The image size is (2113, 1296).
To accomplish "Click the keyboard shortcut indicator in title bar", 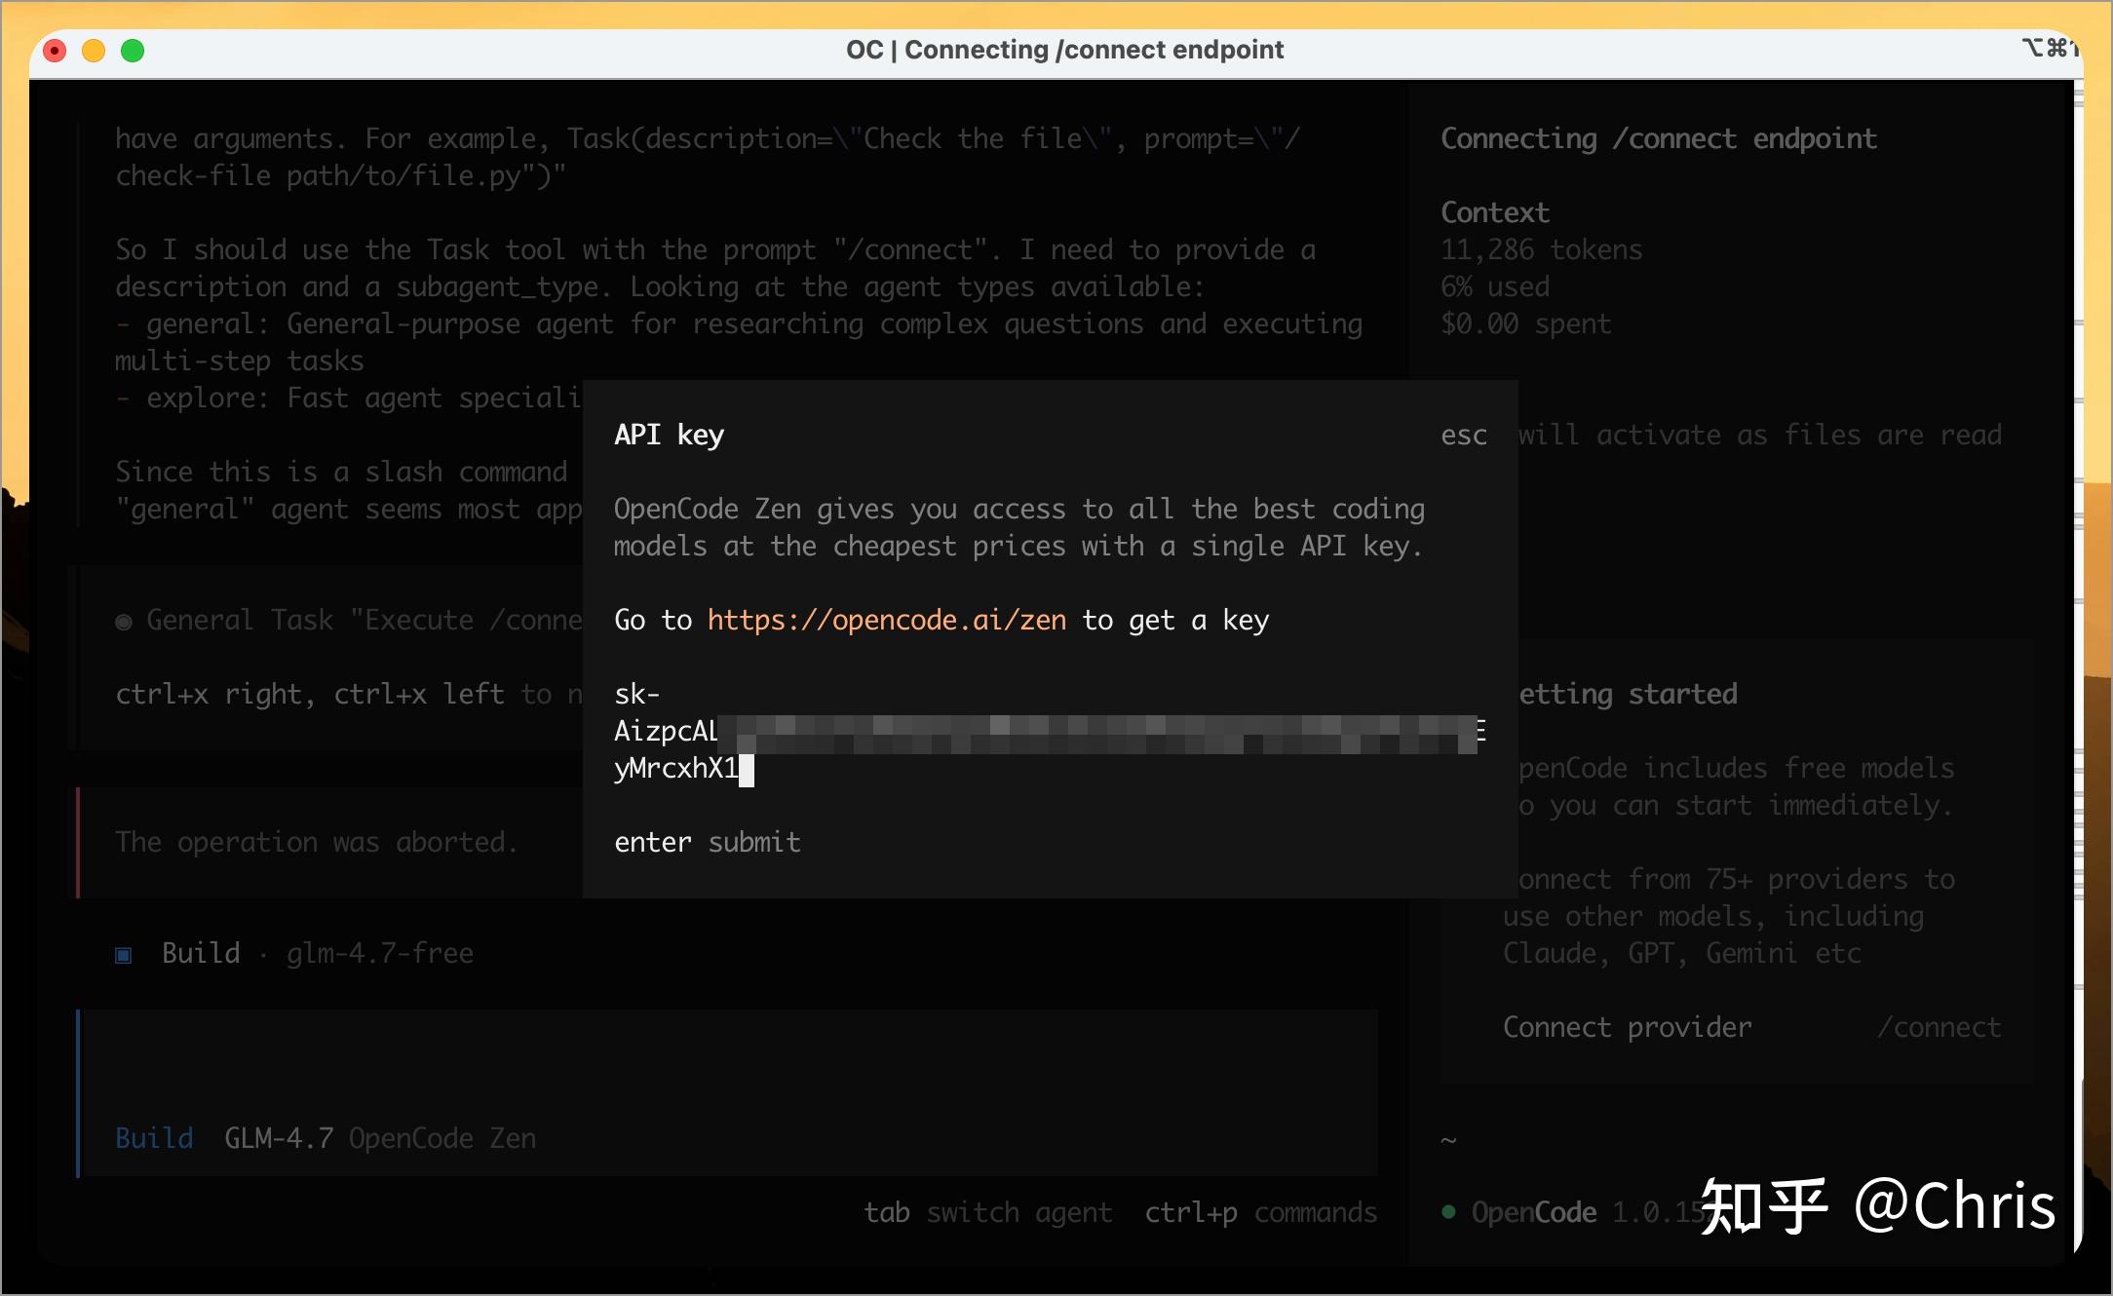I will pos(2049,48).
